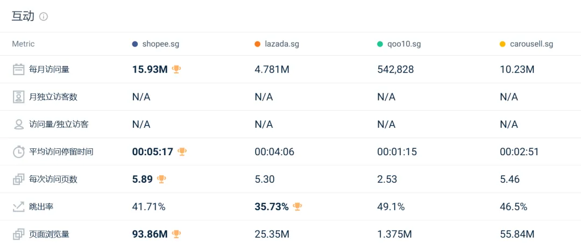The image size is (581, 246).
Task: Select the 10.23M monthly visits value
Action: (517, 69)
